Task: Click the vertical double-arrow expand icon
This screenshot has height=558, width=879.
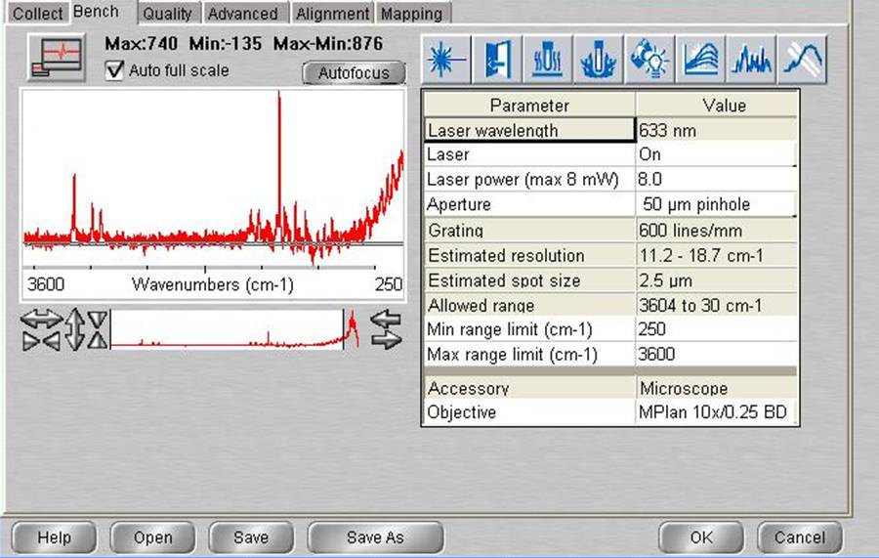Action: pyautogui.click(x=75, y=329)
